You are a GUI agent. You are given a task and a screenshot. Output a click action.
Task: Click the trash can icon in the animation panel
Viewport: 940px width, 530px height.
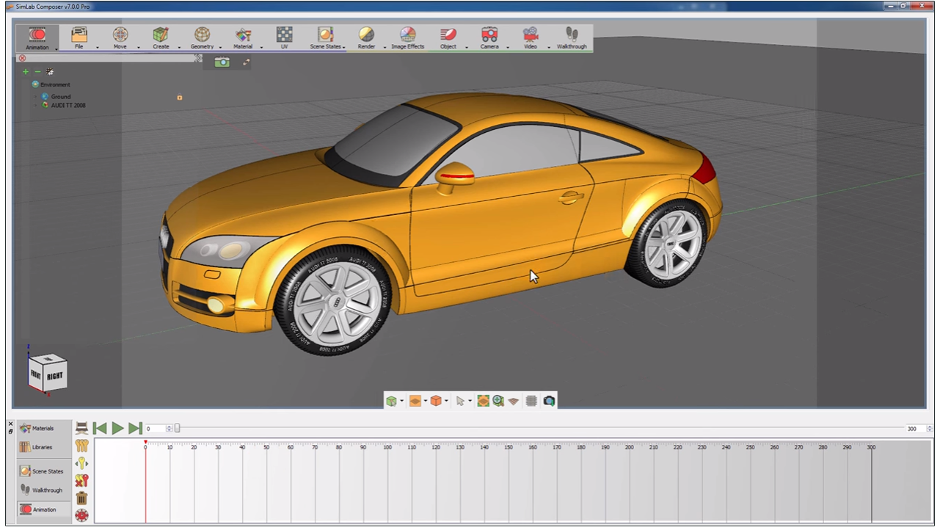click(x=81, y=498)
